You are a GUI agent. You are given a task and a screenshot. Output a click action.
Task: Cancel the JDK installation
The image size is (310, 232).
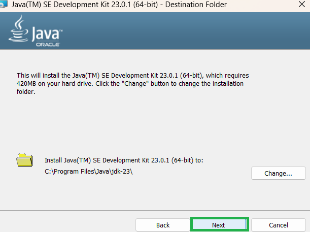[278, 225]
